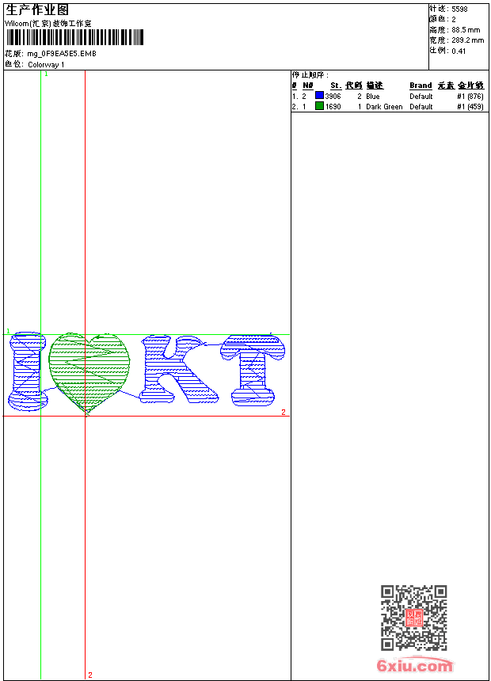Click the 停止顺序 heading

pyautogui.click(x=310, y=75)
